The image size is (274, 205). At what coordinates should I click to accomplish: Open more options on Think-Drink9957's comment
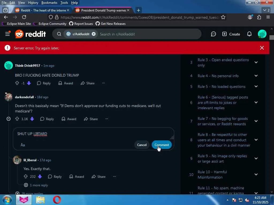104,83
